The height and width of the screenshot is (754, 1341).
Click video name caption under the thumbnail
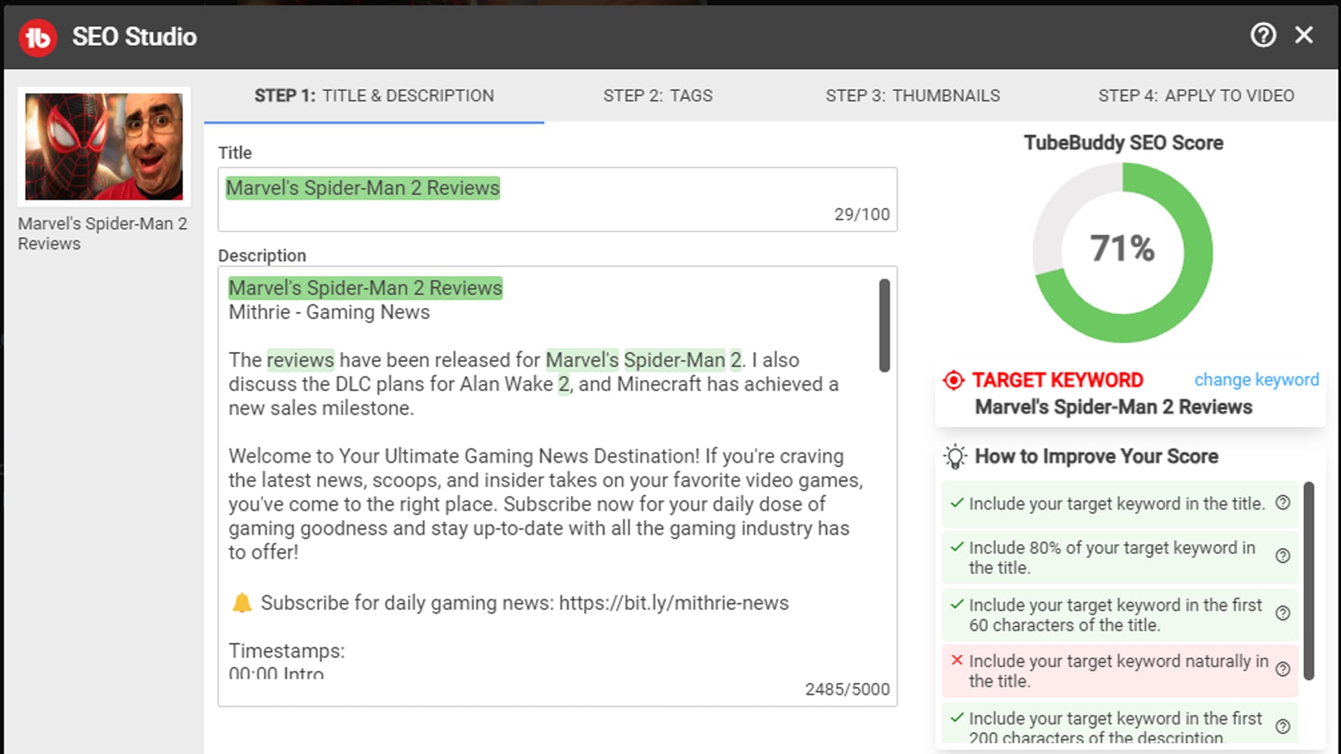coord(103,233)
